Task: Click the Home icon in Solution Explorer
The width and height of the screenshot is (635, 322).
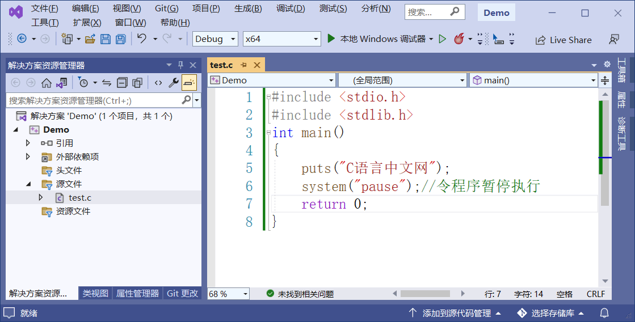Action: click(x=47, y=83)
